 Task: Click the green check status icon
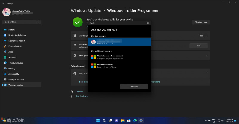pyautogui.click(x=78, y=22)
